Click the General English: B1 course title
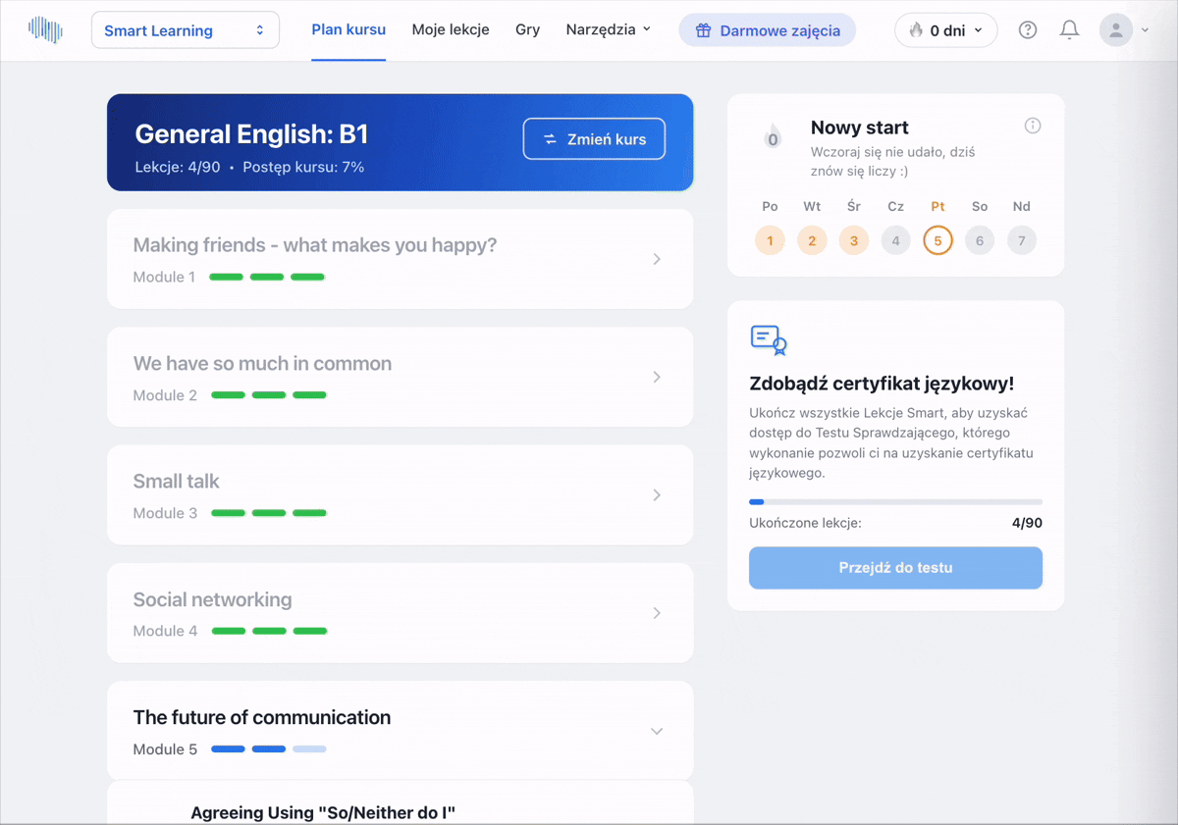 (x=251, y=134)
